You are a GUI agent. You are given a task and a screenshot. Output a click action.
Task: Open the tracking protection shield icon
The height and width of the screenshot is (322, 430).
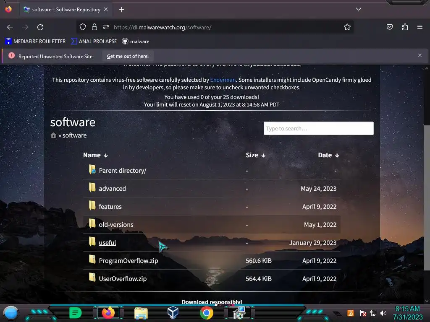pos(83,27)
